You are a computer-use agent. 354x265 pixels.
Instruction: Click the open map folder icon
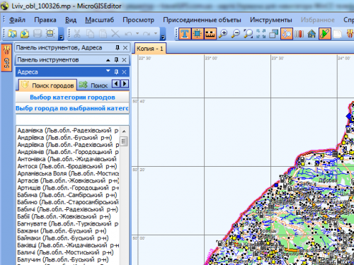[12, 34]
